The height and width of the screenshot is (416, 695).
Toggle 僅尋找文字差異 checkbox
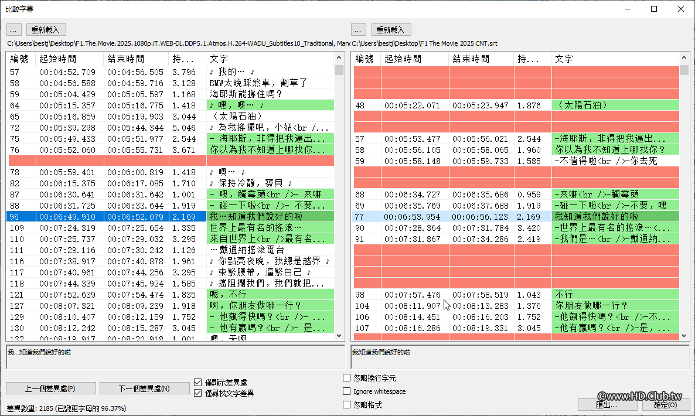pyautogui.click(x=198, y=393)
